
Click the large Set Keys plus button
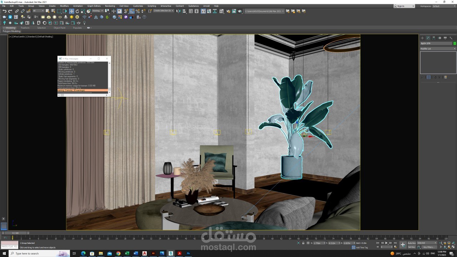pyautogui.click(x=403, y=245)
